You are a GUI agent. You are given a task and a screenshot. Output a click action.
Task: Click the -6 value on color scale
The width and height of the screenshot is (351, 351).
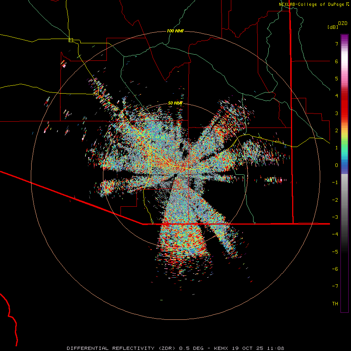click(x=335, y=269)
